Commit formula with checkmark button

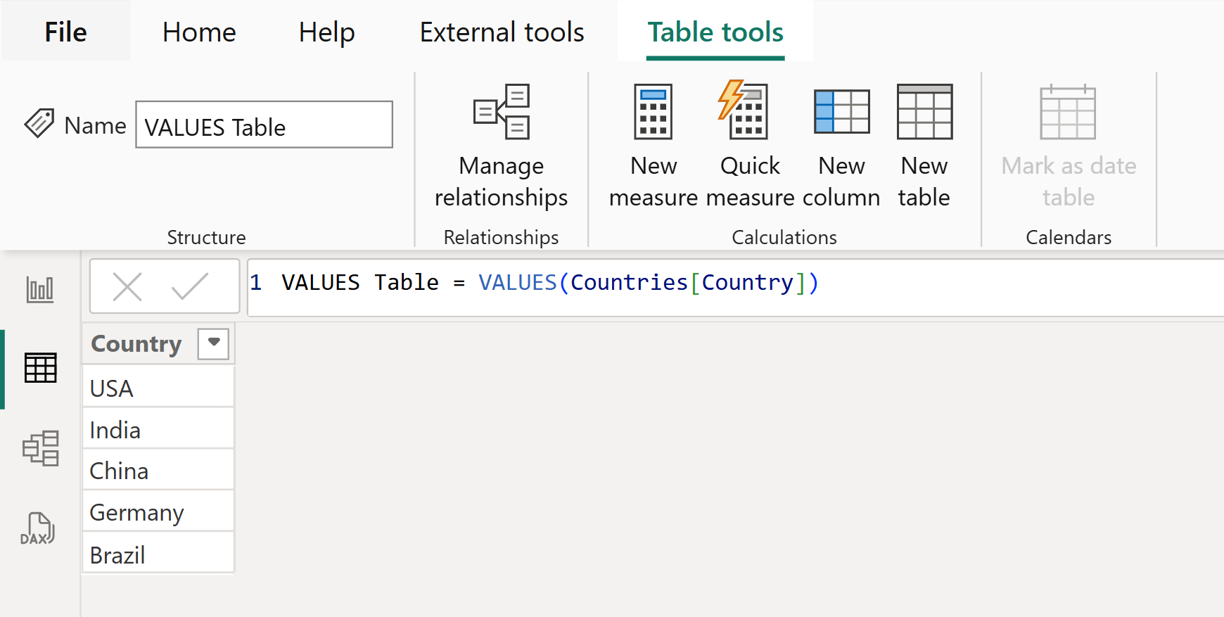coord(189,286)
